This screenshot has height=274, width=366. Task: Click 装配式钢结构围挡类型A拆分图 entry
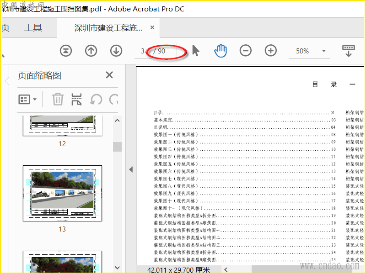pos(244,216)
